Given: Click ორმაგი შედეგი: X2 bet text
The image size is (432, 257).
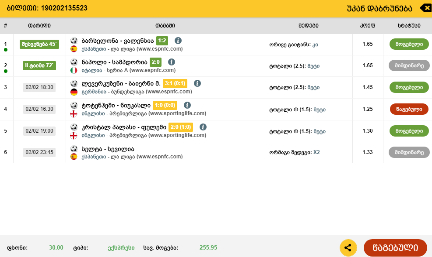Looking at the screenshot, I should (295, 152).
